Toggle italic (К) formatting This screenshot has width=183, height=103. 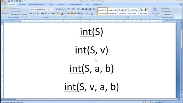coord(34,13)
